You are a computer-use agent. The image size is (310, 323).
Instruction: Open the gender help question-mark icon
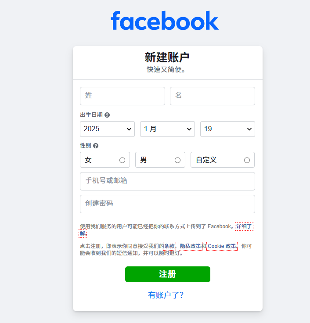click(96, 146)
